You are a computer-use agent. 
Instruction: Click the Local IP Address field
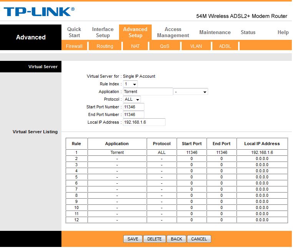pyautogui.click(x=144, y=122)
